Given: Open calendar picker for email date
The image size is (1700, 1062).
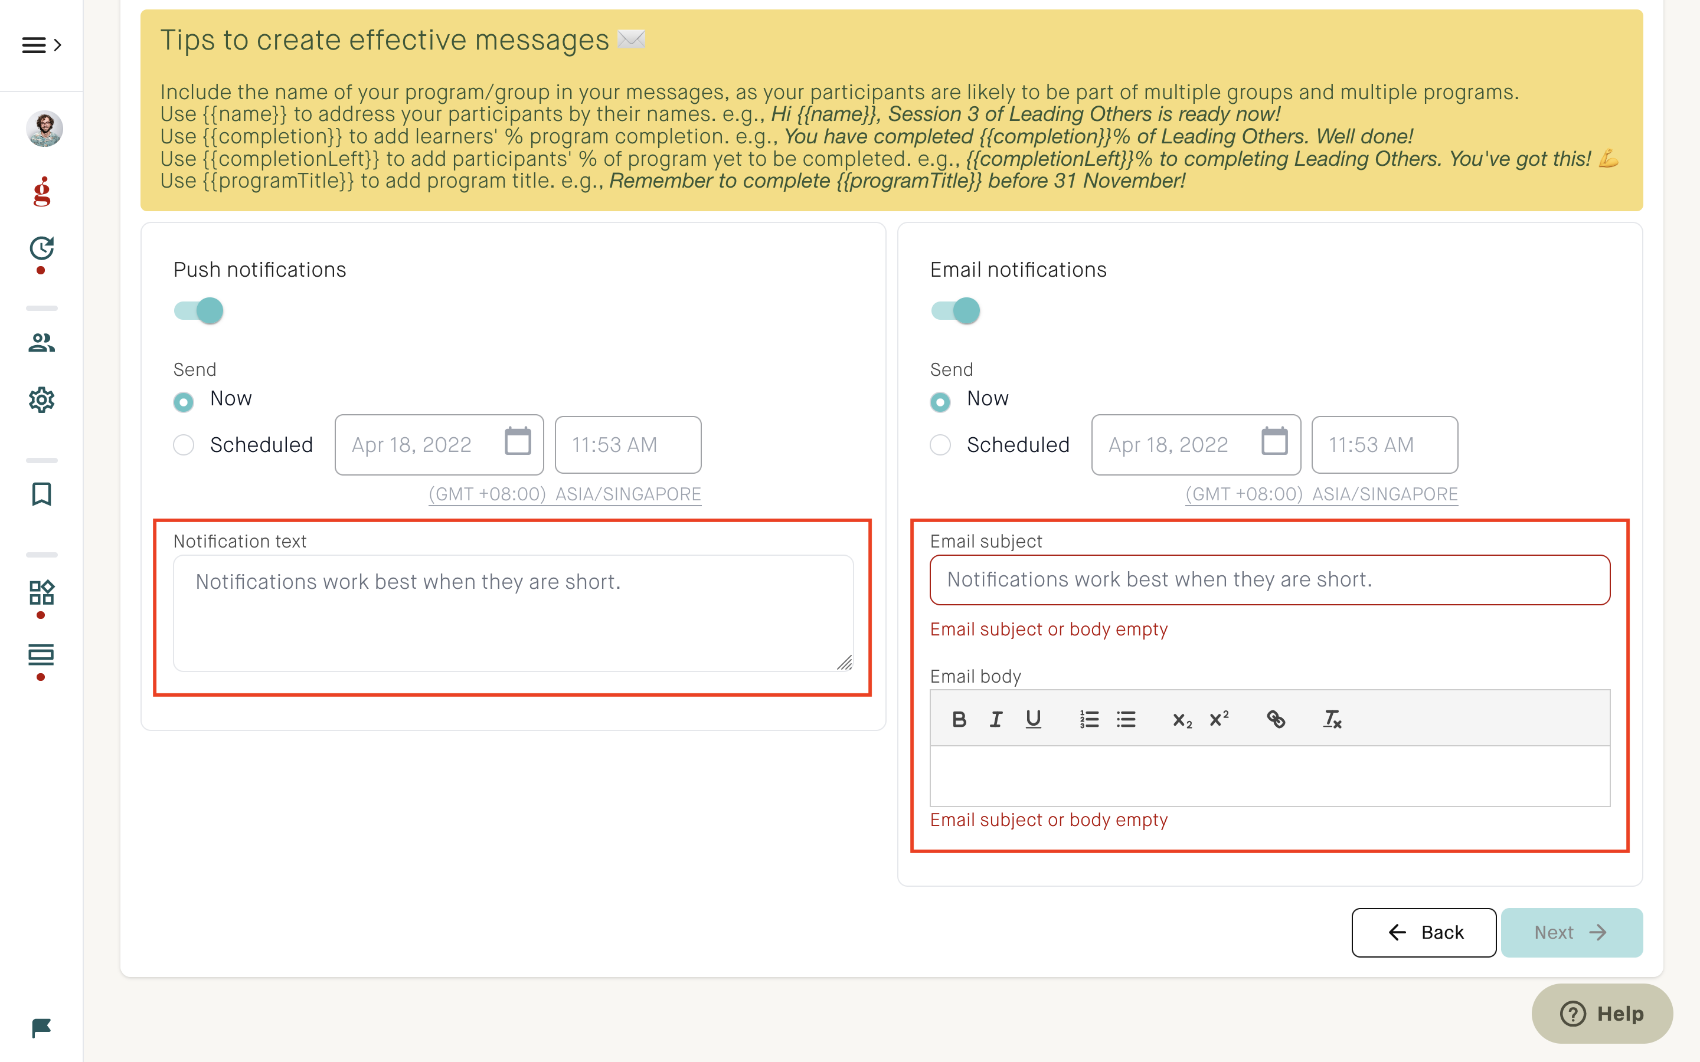Looking at the screenshot, I should tap(1274, 441).
